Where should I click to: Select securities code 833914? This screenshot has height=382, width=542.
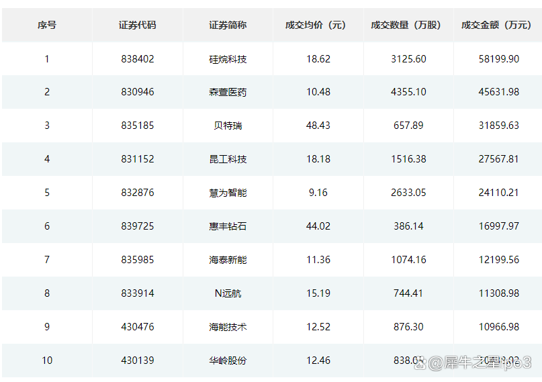(138, 293)
